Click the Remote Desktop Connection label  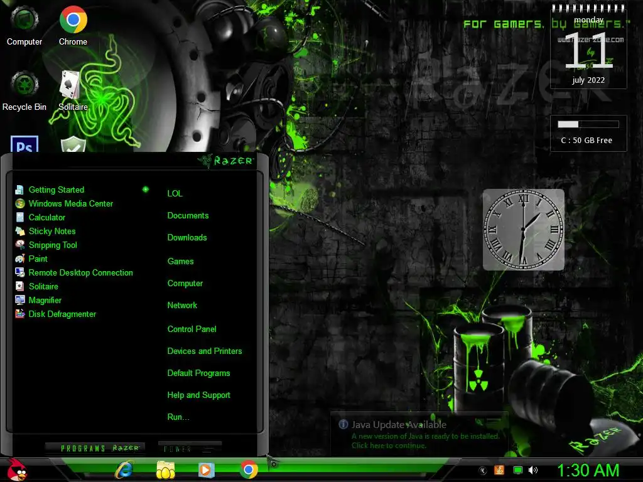81,272
